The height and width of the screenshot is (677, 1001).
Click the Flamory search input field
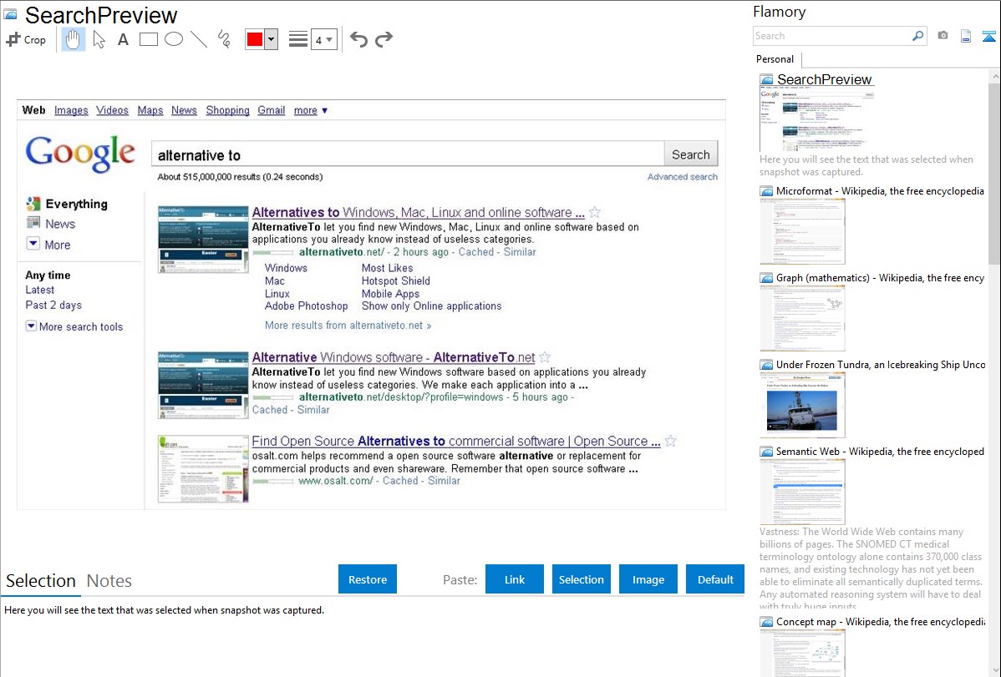tap(831, 36)
